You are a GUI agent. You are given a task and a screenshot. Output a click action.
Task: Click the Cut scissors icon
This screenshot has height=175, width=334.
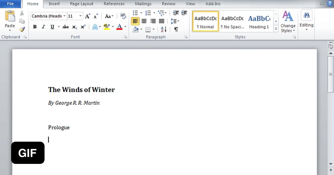22,13
